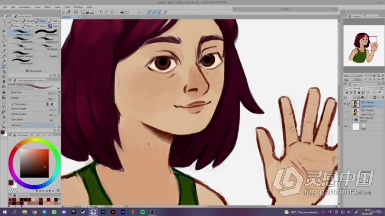The width and height of the screenshot is (385, 216).
Task: Open Brush Size dynamics button
Action: click(x=56, y=94)
